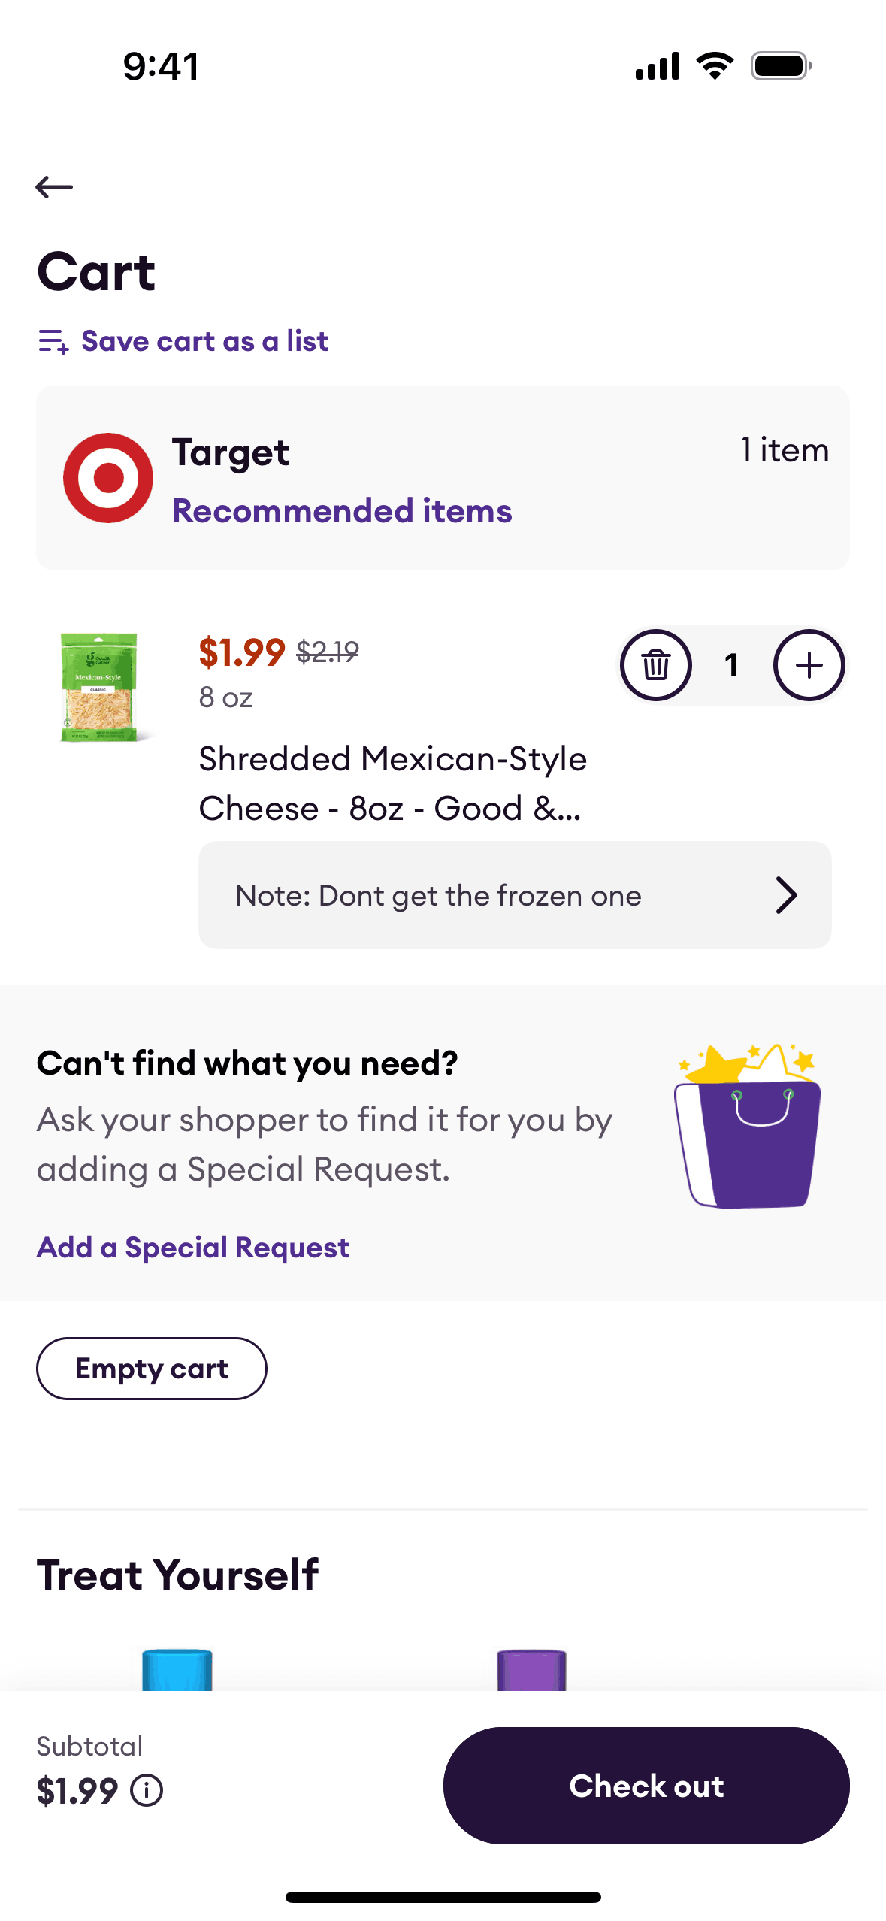Viewport: 886px width, 1921px height.
Task: Tap the Shredded Mexican-Style Cheese title
Action: coord(392,783)
